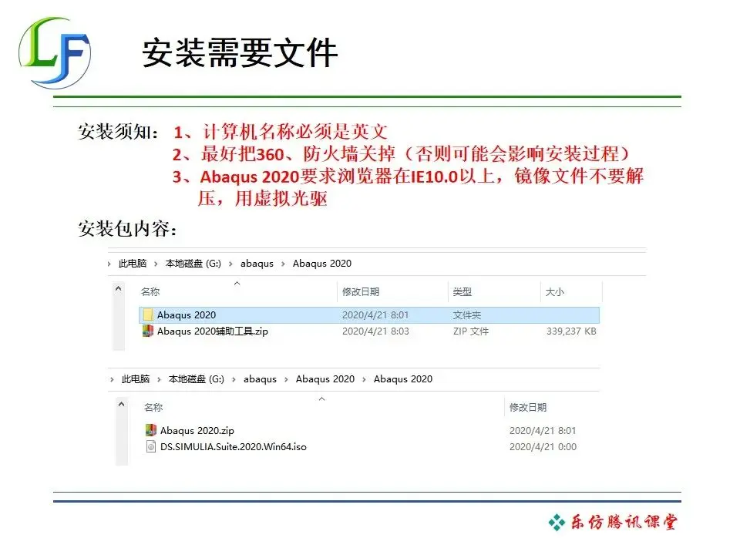Click the heading 安装需要文件
The image size is (740, 555).
[240, 52]
